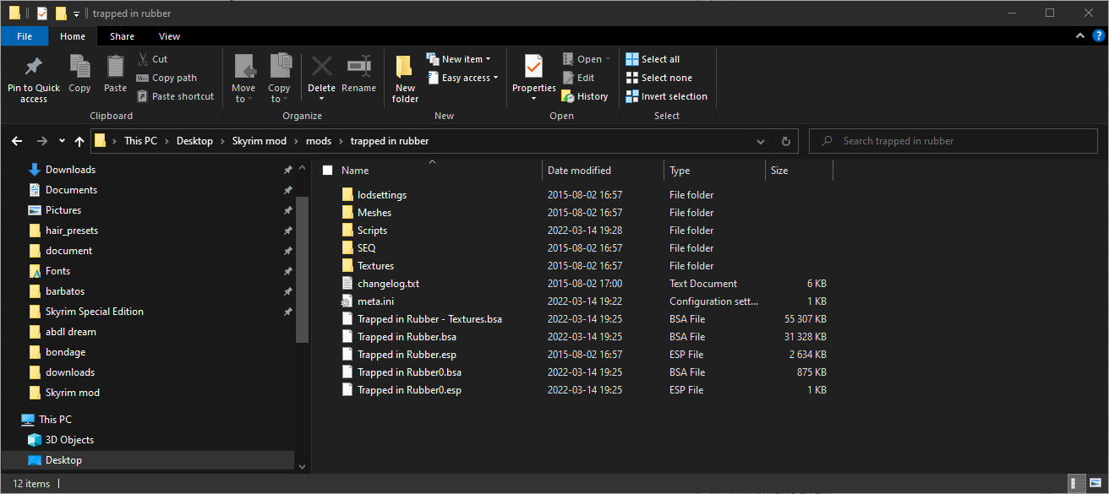The image size is (1109, 494).
Task: Open the Delete dropdown
Action: pyautogui.click(x=321, y=97)
